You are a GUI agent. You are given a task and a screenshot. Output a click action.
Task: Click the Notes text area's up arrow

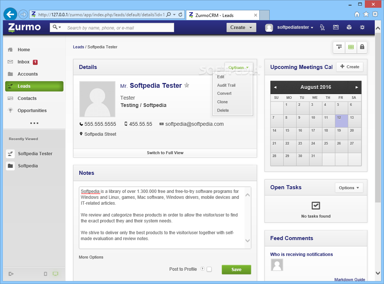click(x=248, y=195)
